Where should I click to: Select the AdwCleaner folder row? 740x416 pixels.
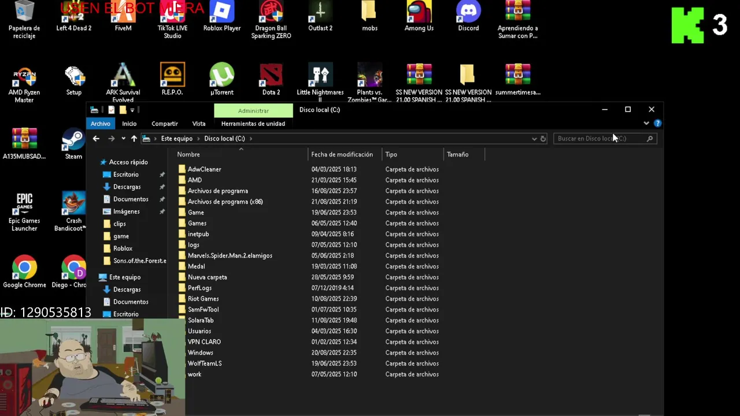click(x=309, y=169)
